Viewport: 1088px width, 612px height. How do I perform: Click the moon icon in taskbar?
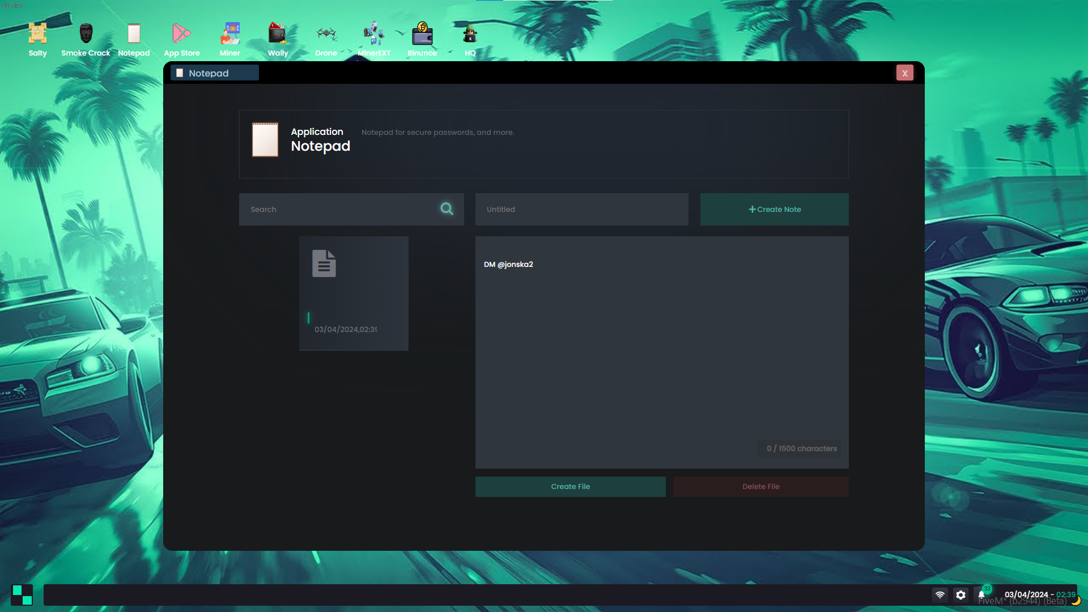point(1076,601)
